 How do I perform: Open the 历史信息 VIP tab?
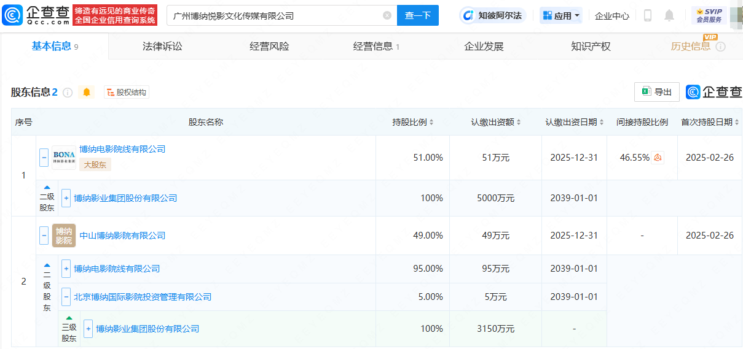pyautogui.click(x=691, y=46)
